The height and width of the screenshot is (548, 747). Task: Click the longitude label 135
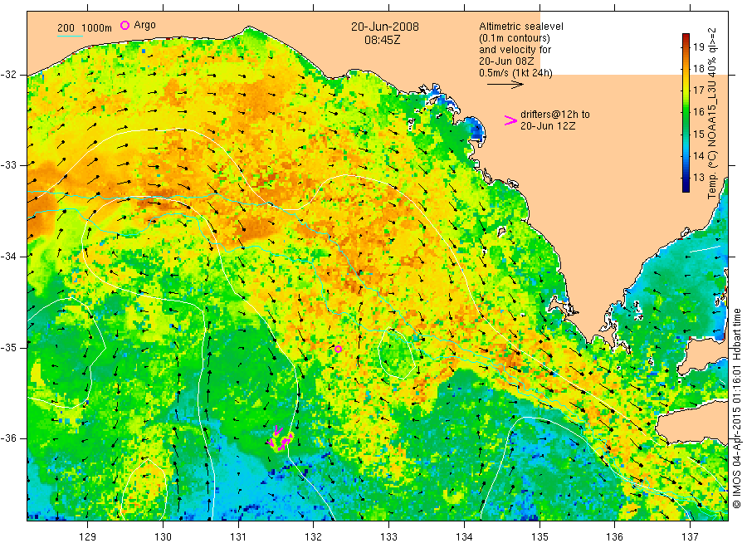[x=539, y=536]
